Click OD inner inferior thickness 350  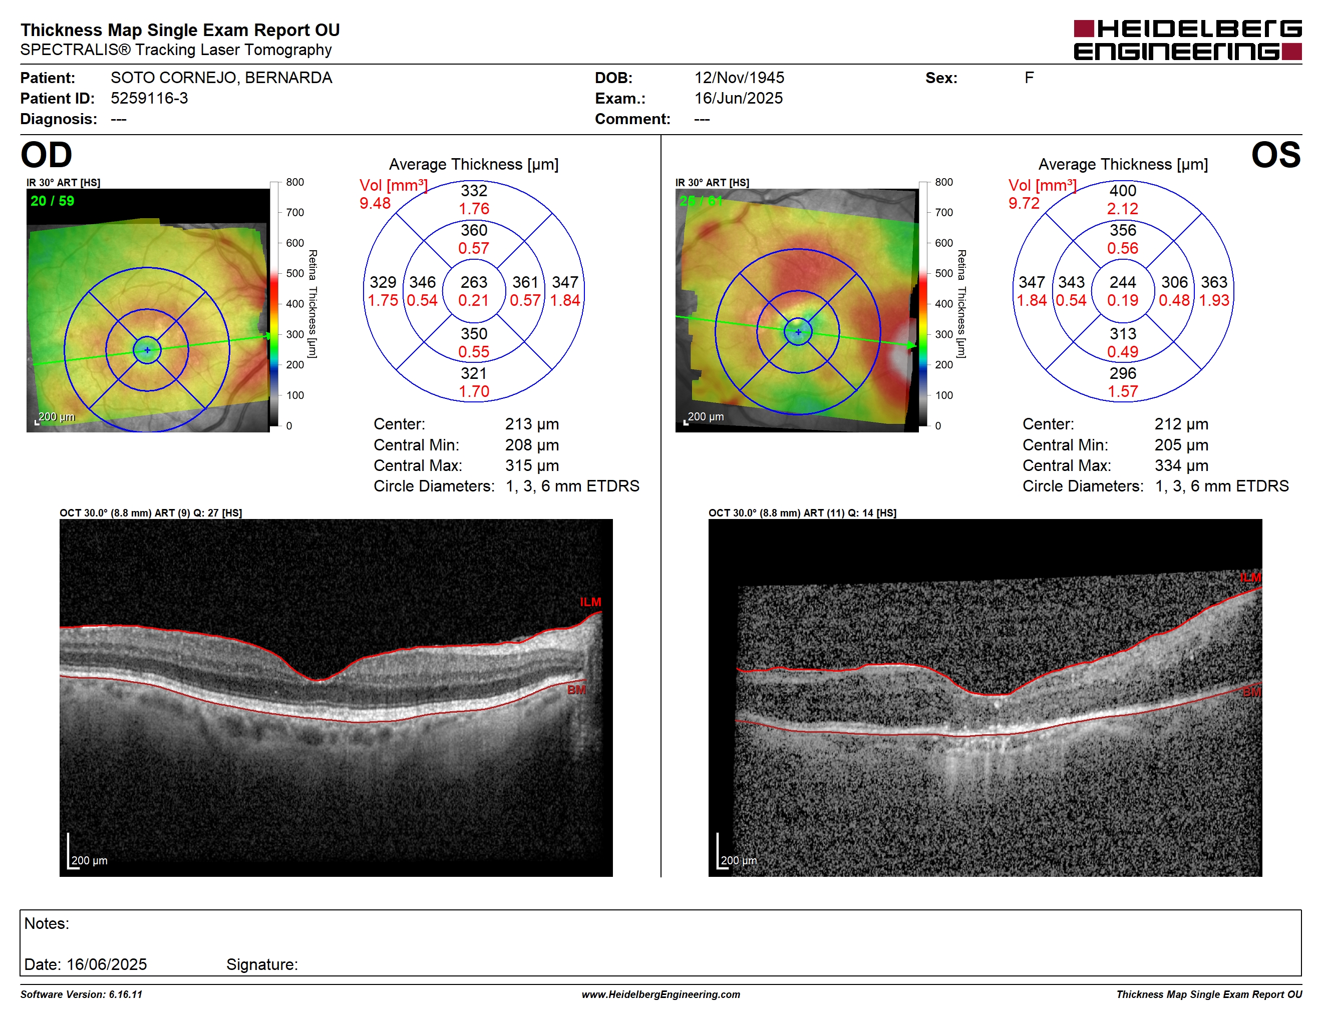tap(473, 334)
